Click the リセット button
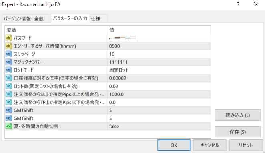 point(246,145)
